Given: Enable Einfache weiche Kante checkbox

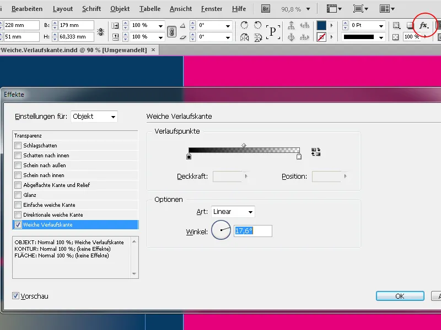Looking at the screenshot, I should point(18,205).
